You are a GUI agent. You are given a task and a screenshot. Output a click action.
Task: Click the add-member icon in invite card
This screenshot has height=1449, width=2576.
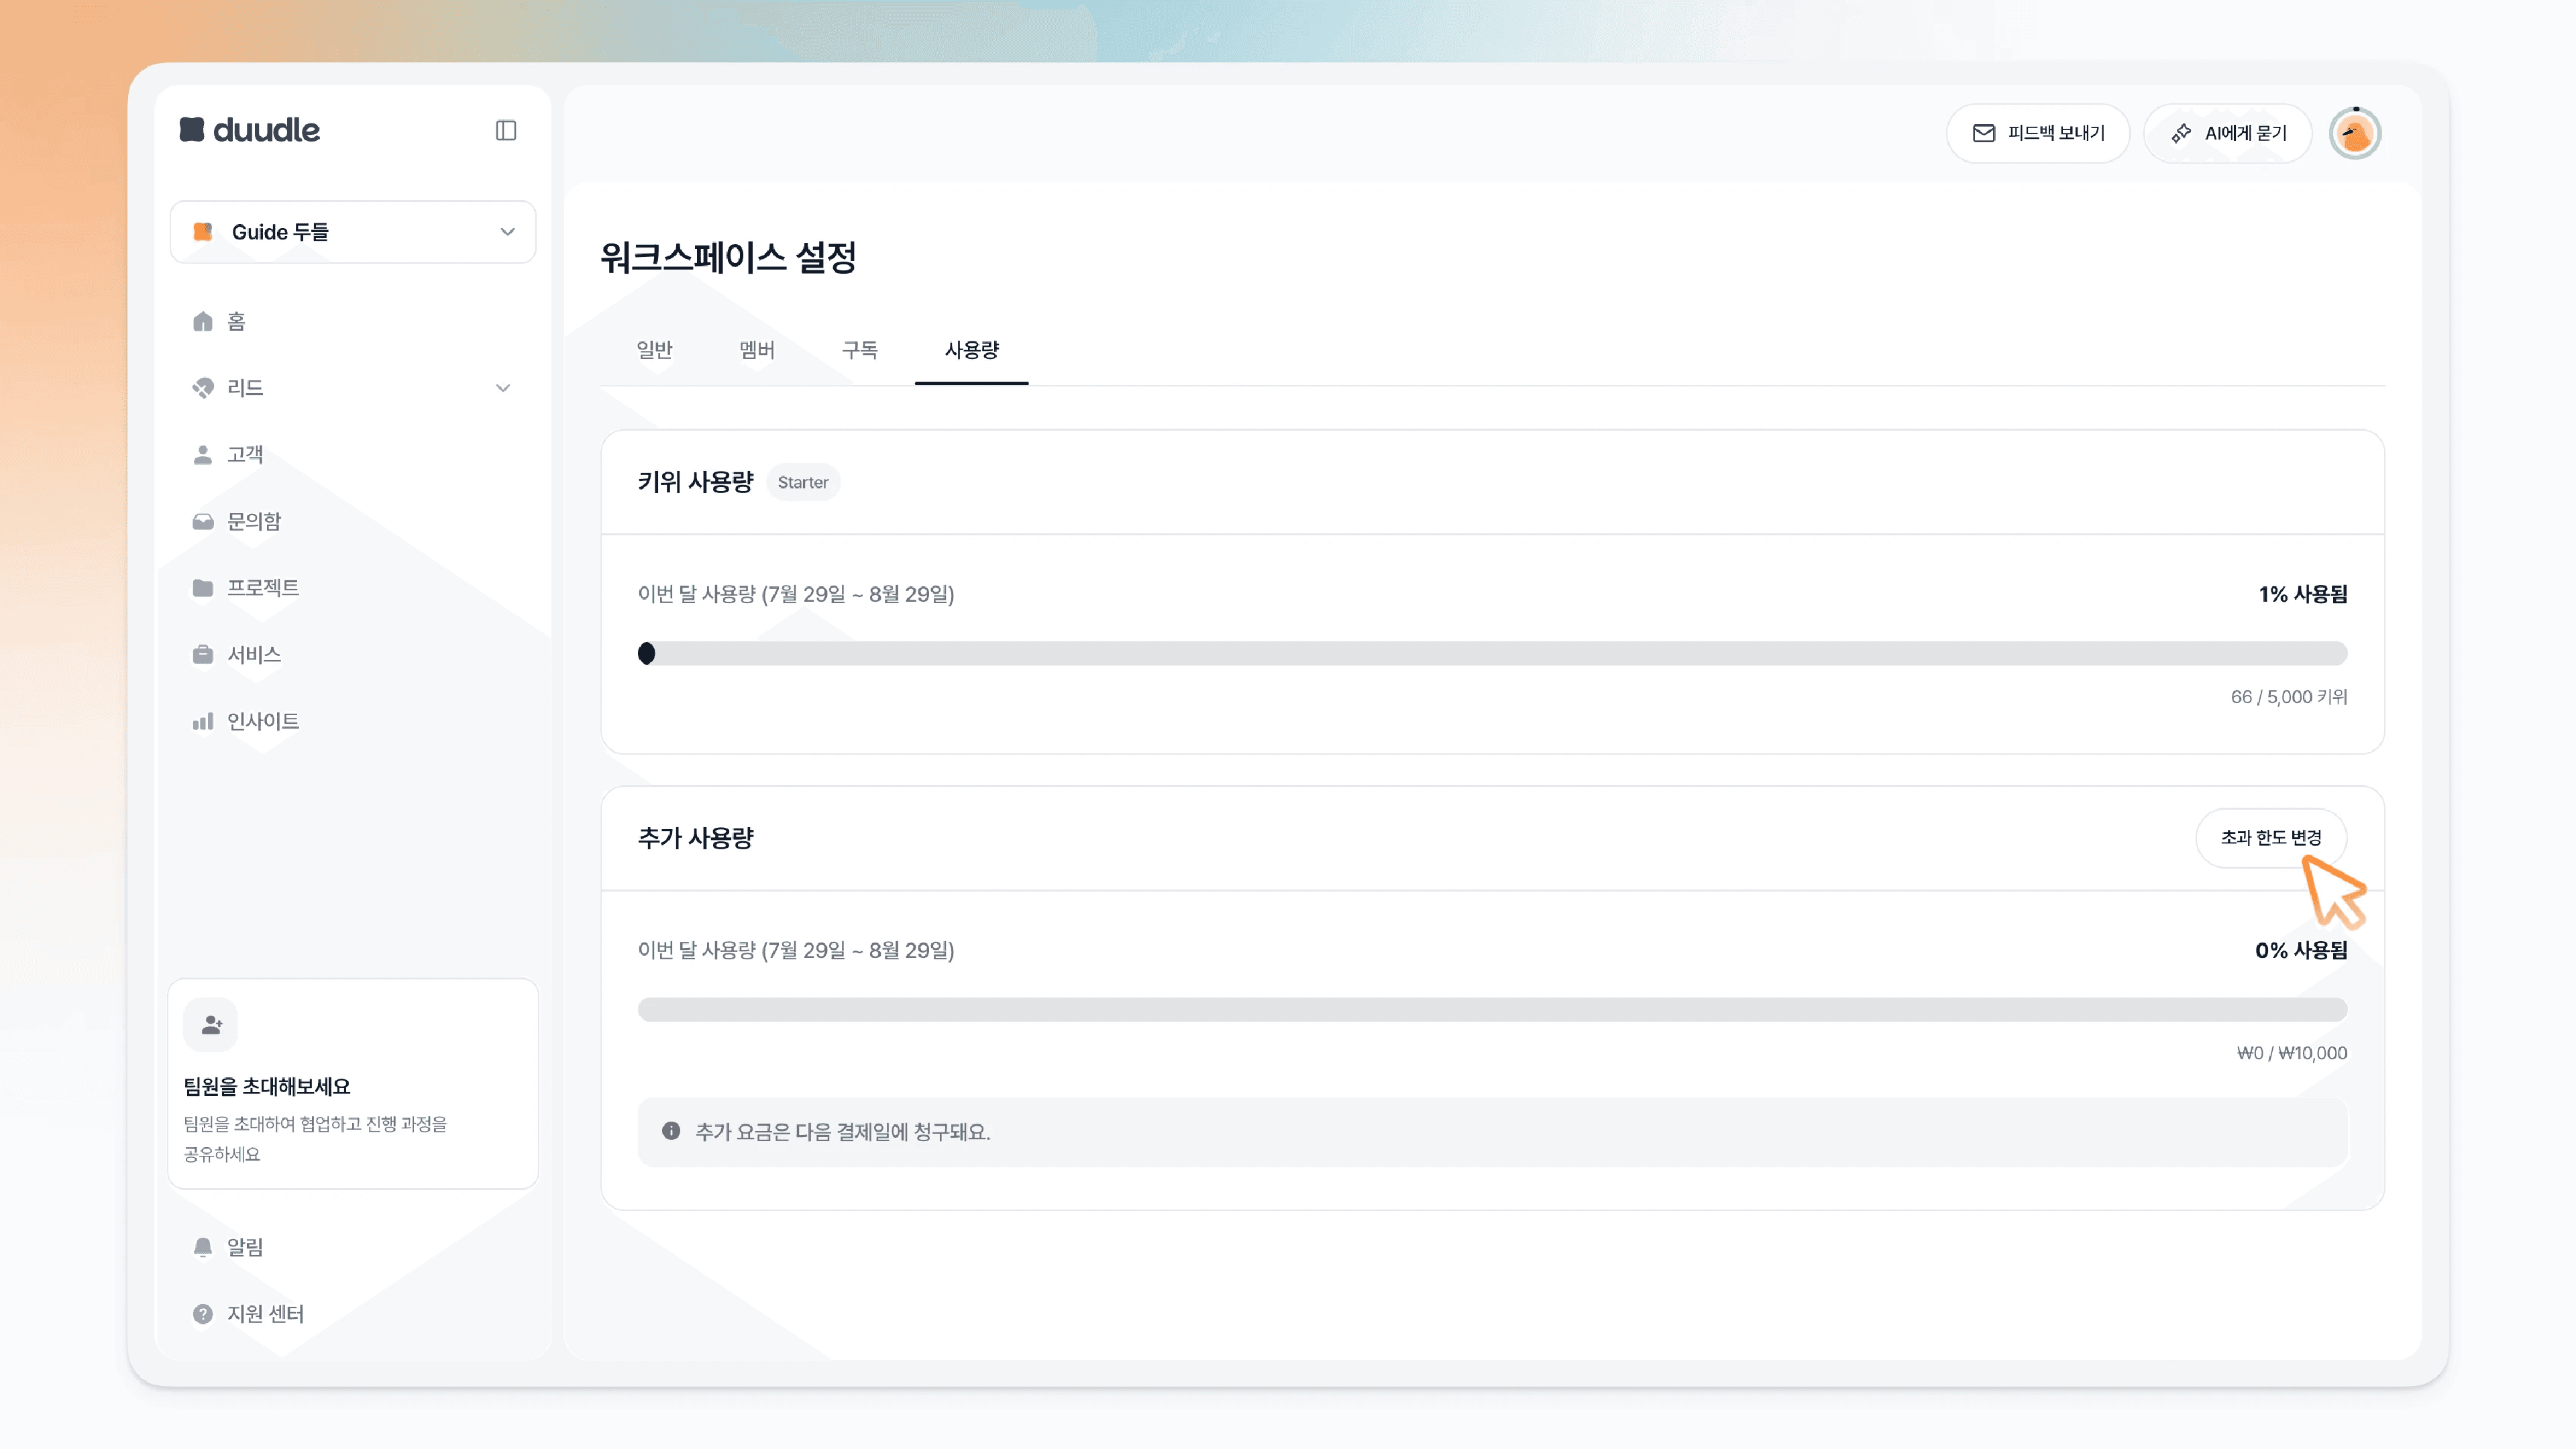click(211, 1025)
